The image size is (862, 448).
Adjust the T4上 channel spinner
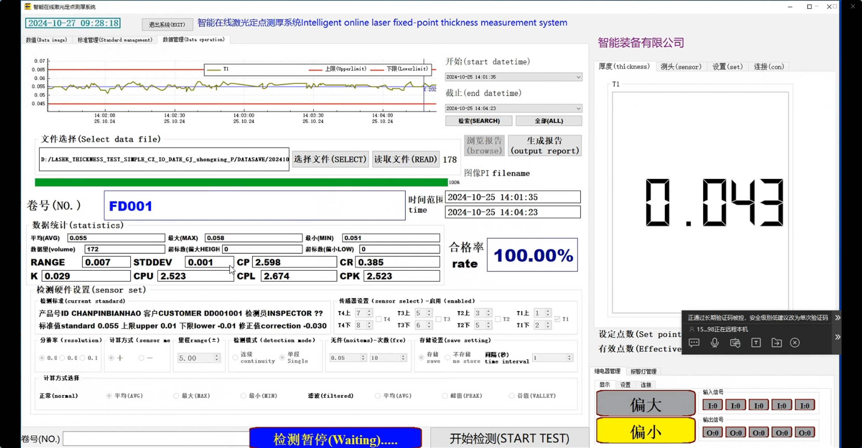coord(369,313)
